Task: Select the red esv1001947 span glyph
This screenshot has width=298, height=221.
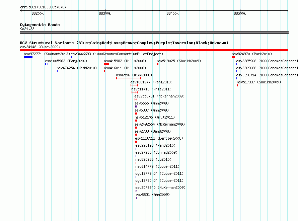Action: [x=134, y=85]
